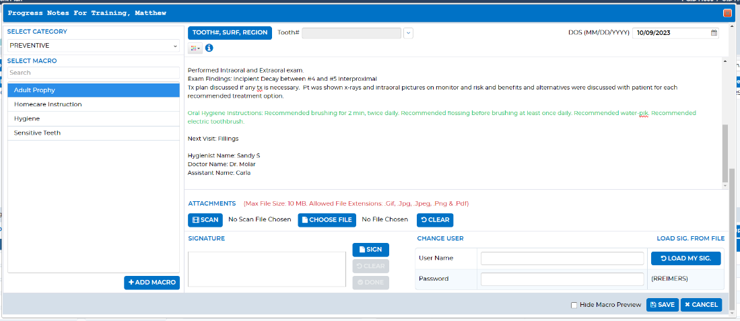740x321 pixels.
Task: Click the blue info circle icon
Action: coord(209,48)
